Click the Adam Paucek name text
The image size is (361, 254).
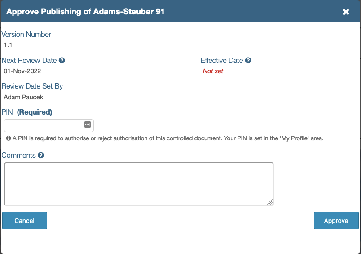point(23,97)
